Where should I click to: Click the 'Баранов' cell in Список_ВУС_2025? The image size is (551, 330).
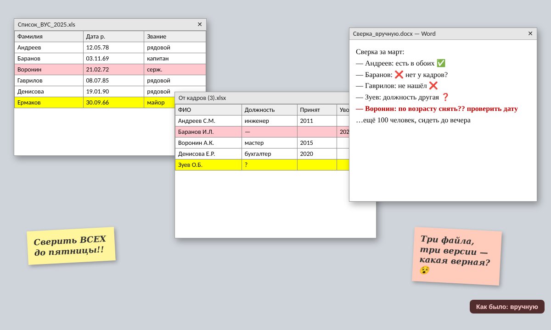tap(49, 59)
